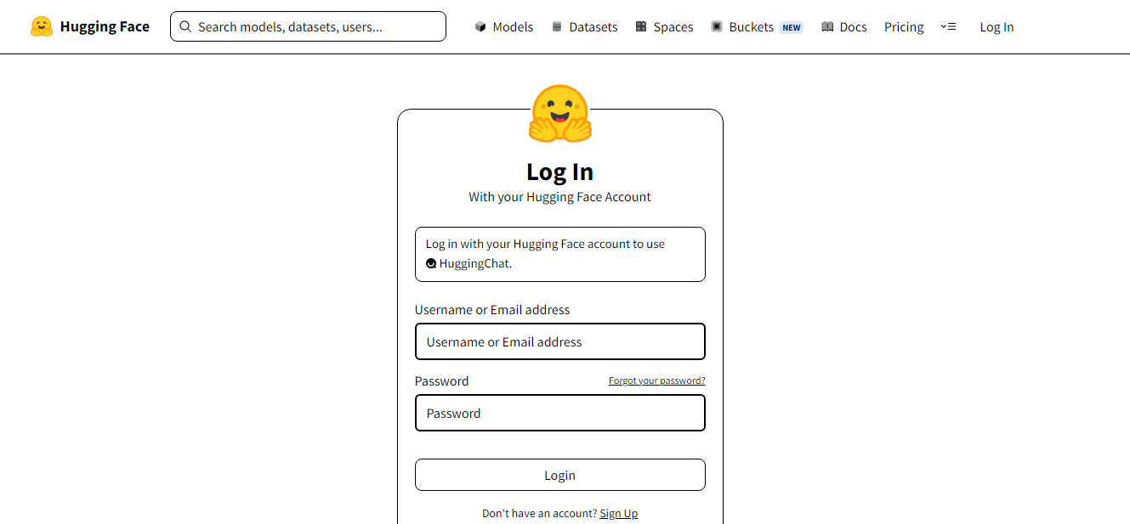Screen dimensions: 1130x524
Task: Click the HuggingChat icon in notice box
Action: click(x=431, y=263)
